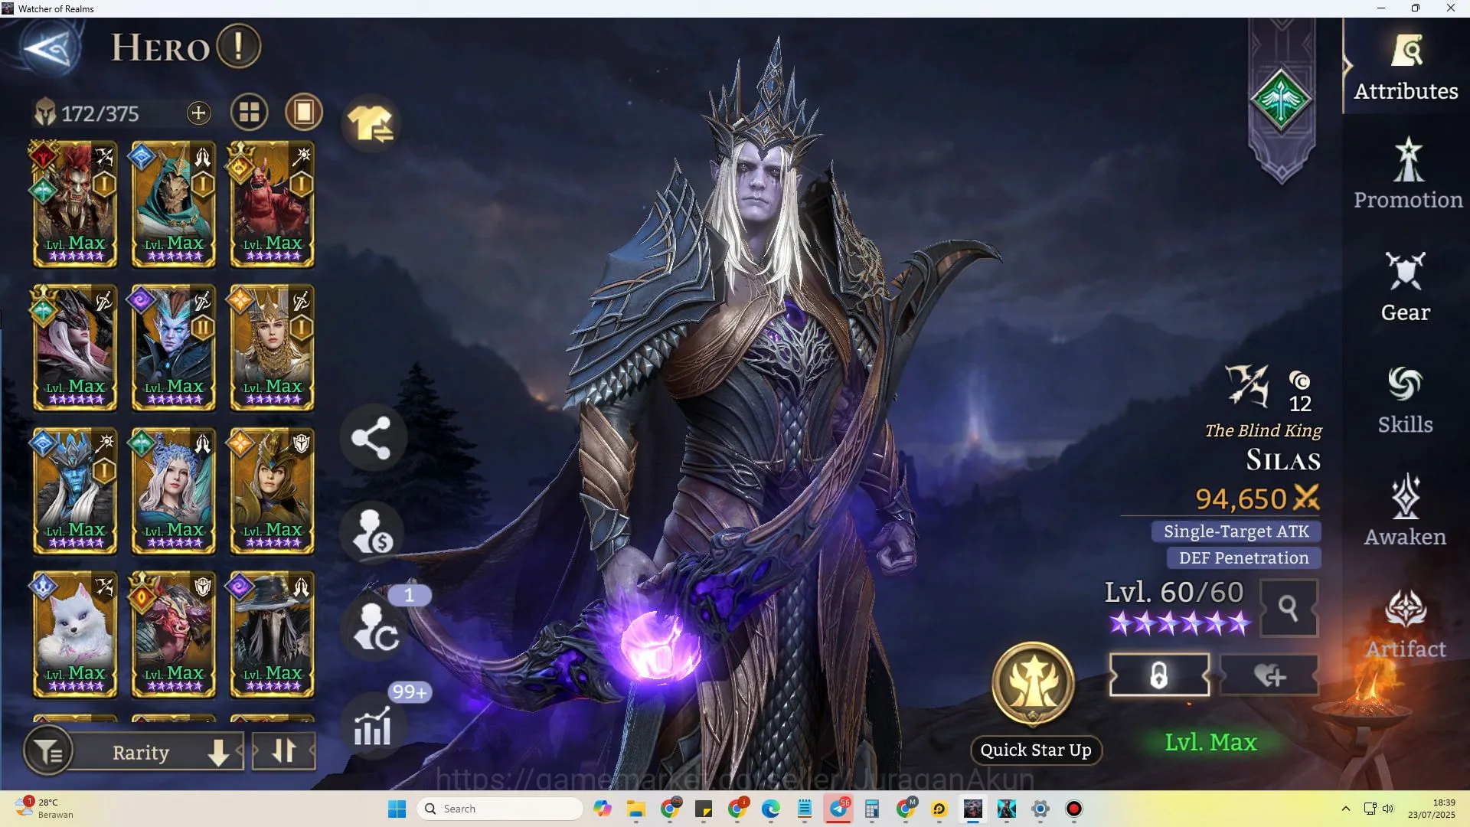The height and width of the screenshot is (827, 1470).
Task: Click the 172/375 hero count
Action: click(100, 114)
